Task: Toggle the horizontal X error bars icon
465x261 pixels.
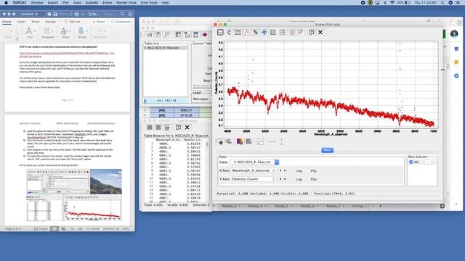Action: click(272, 142)
